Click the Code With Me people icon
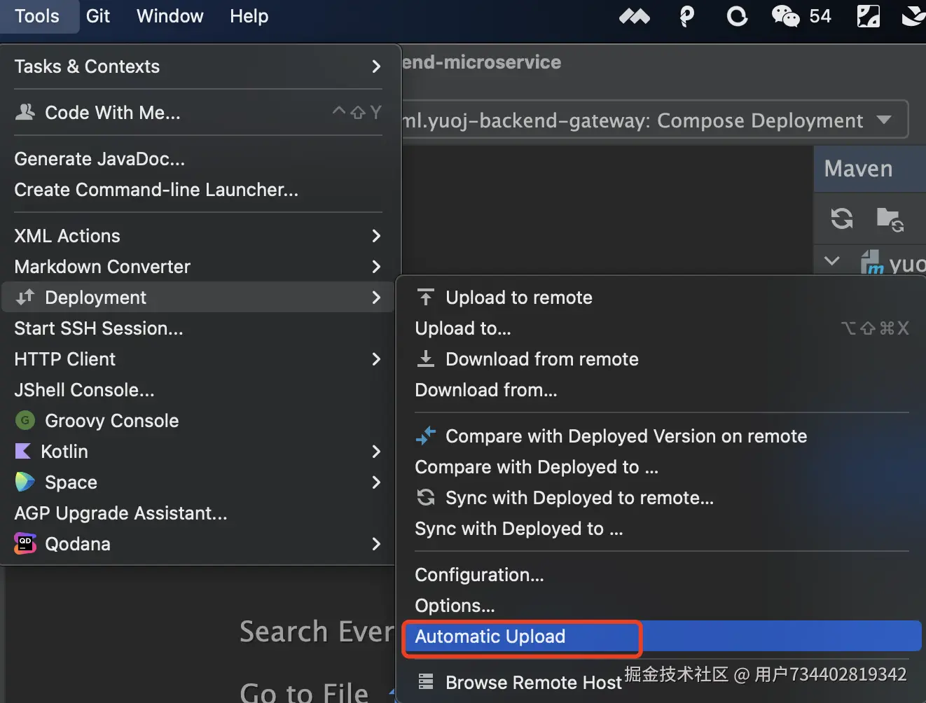This screenshot has width=926, height=703. coord(25,112)
